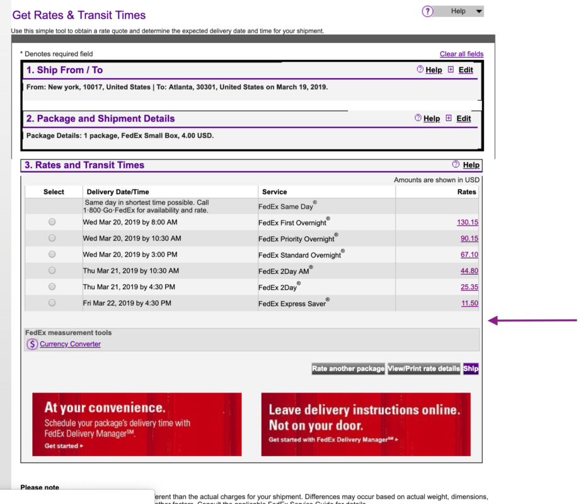
Task: Click the Clear all fields link
Action: click(x=461, y=54)
